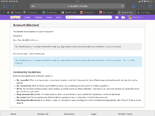
Task: Open the footer Resources heading
Action: point(69,114)
